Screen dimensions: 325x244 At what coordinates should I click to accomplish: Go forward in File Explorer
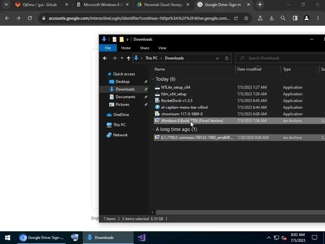[x=114, y=58]
